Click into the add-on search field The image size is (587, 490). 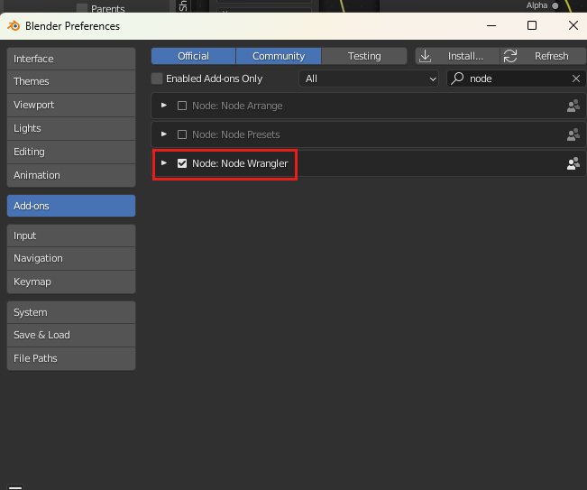[517, 79]
